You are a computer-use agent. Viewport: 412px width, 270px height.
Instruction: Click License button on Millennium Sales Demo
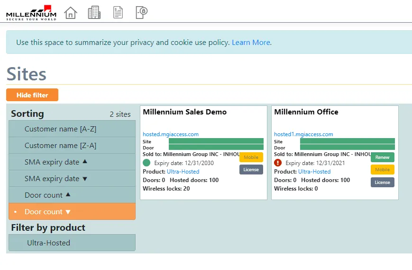[251, 170]
